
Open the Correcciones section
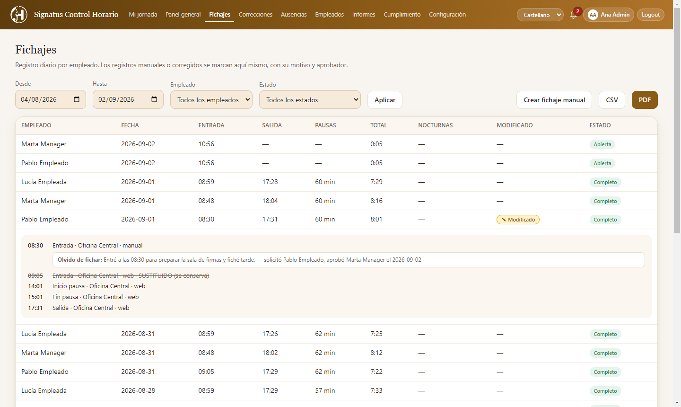pyautogui.click(x=255, y=15)
